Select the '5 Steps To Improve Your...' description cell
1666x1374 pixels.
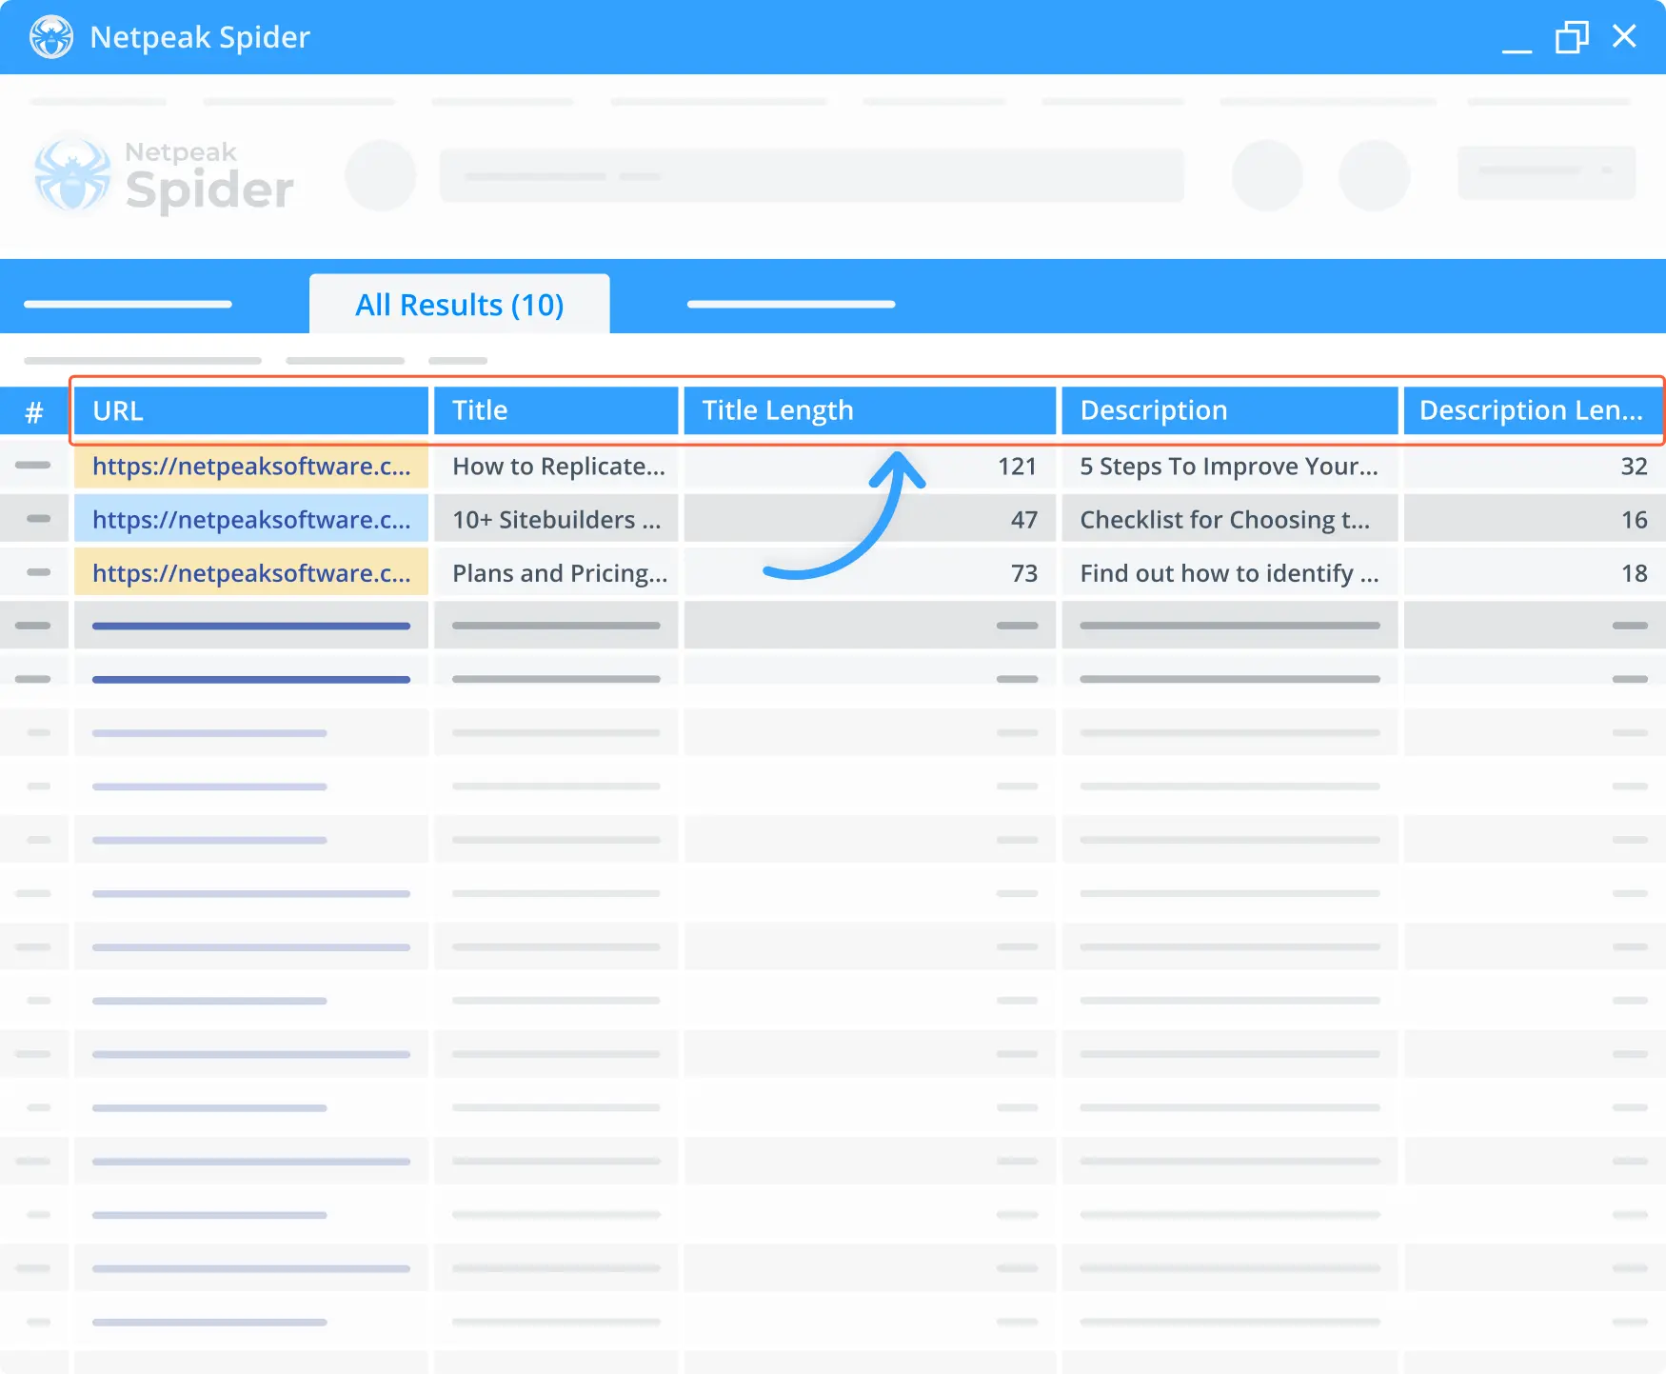pyautogui.click(x=1230, y=466)
